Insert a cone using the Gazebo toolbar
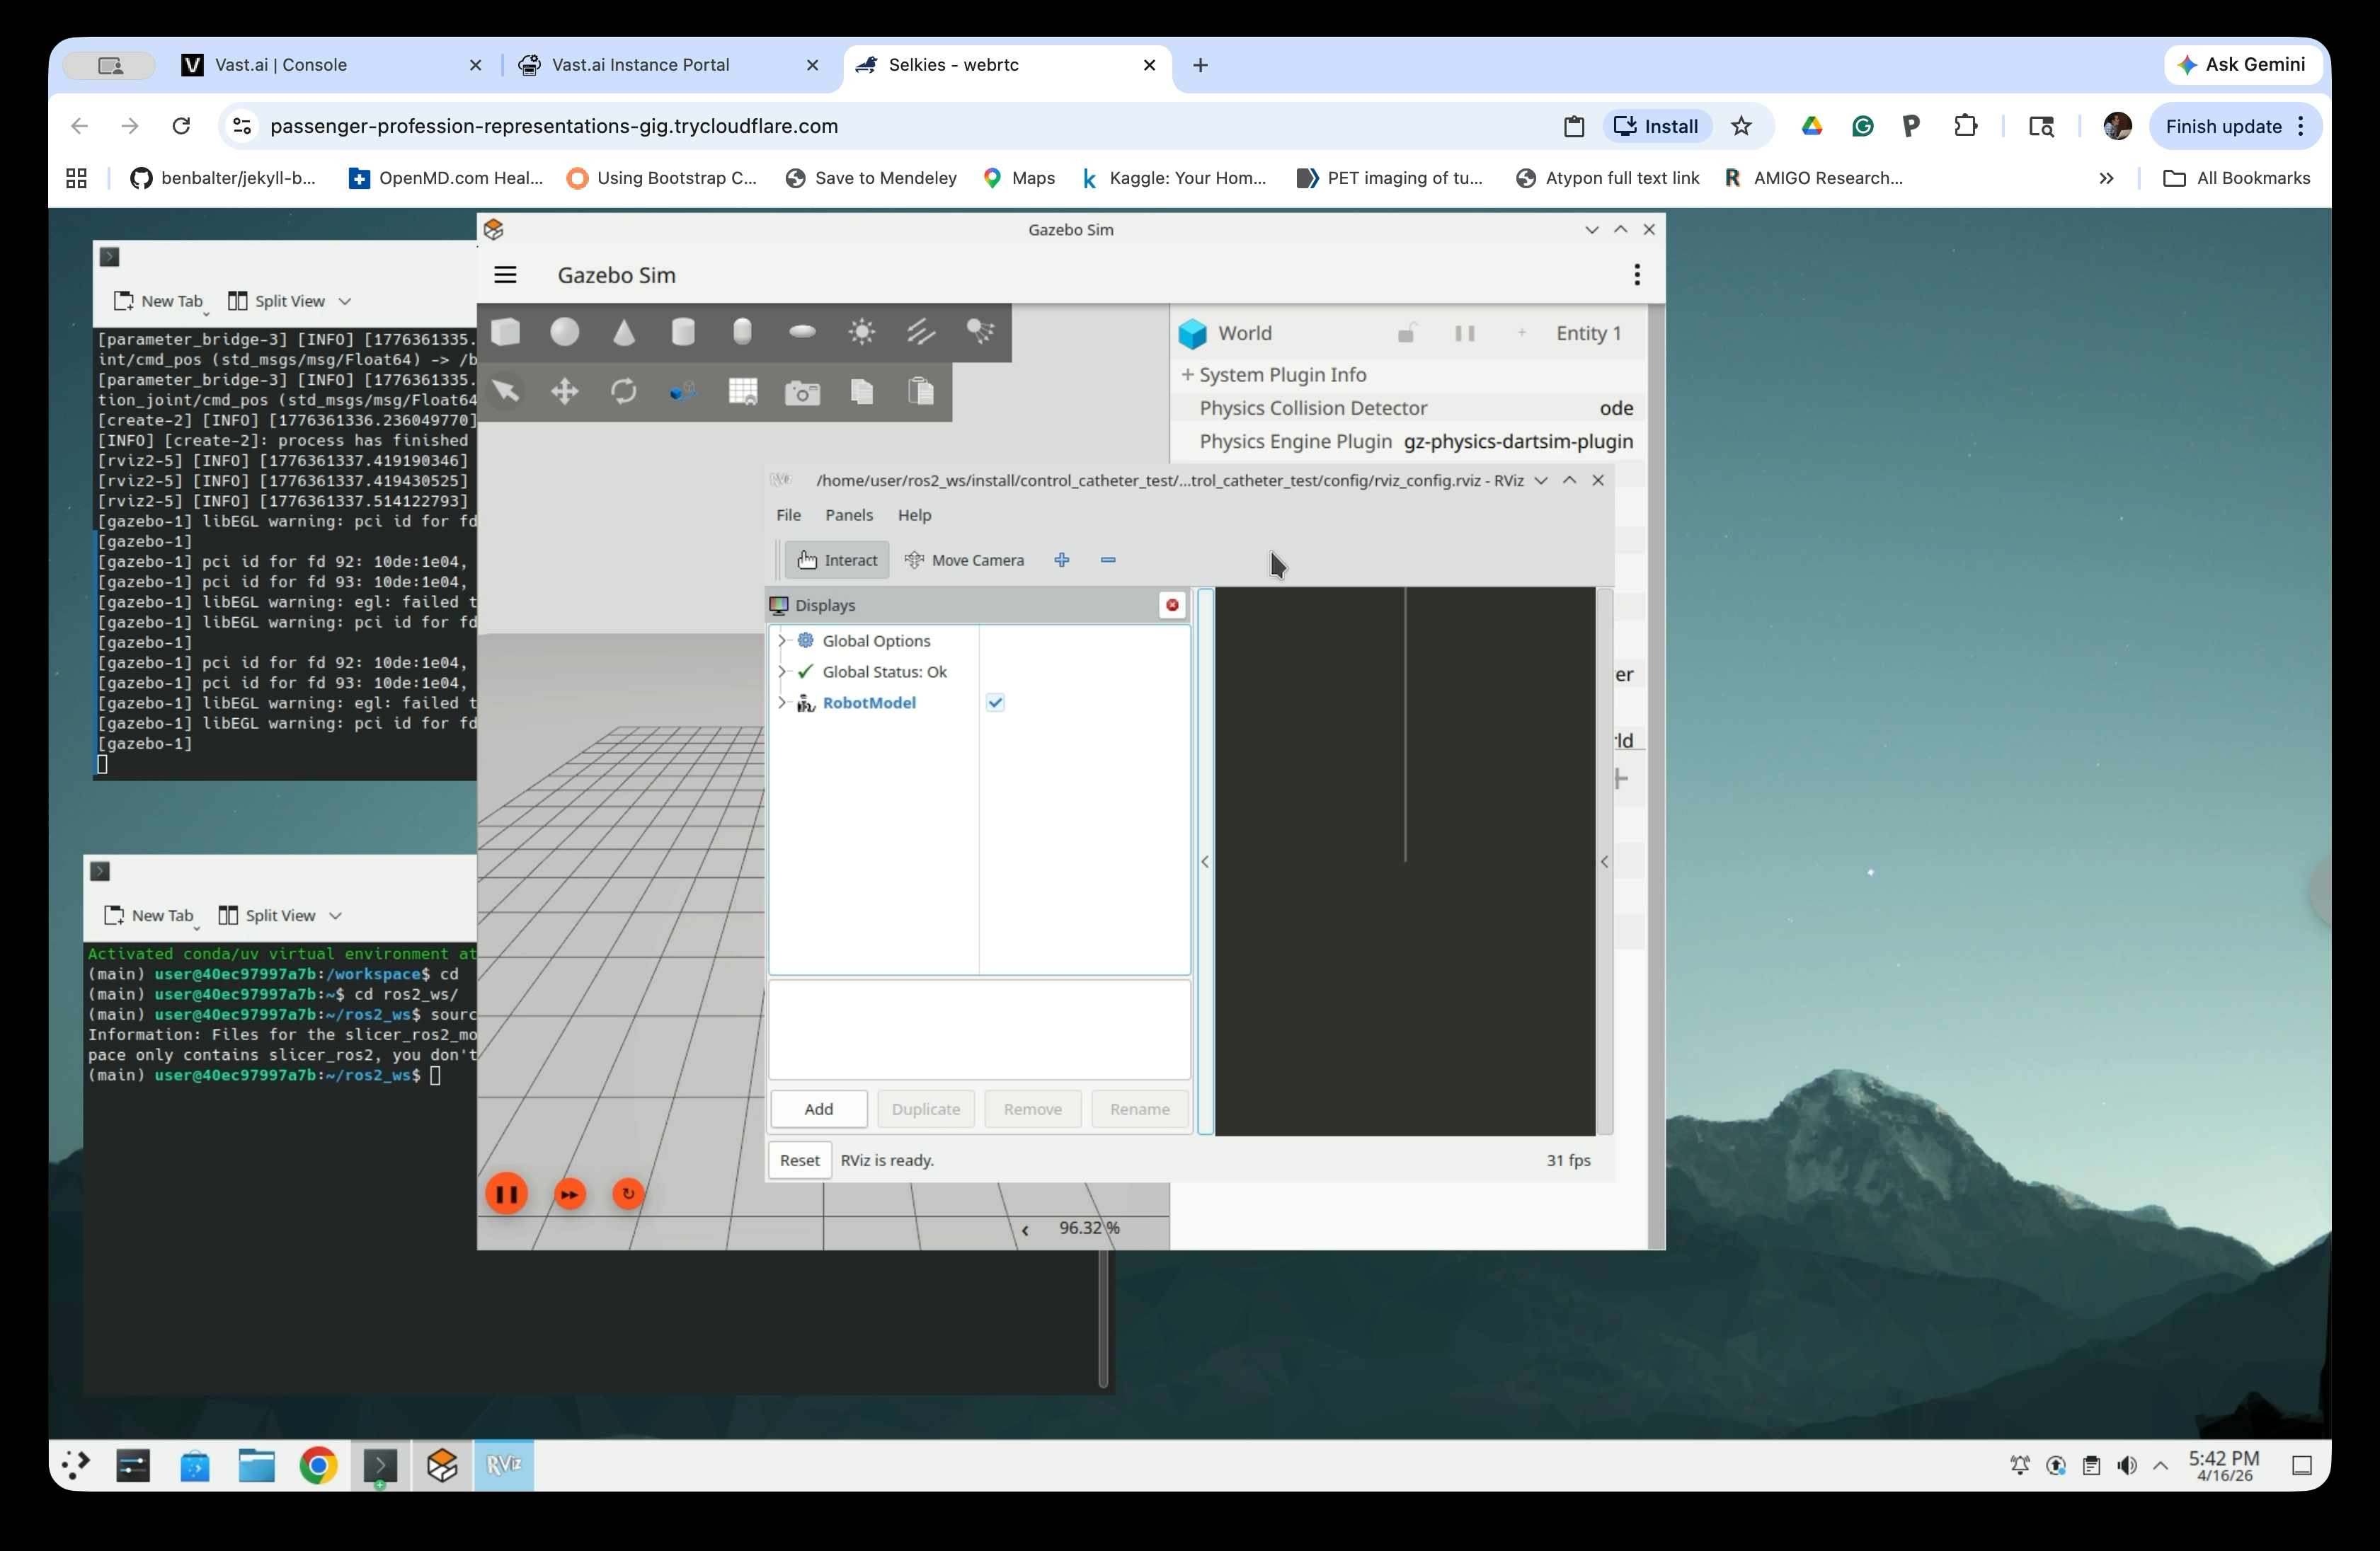Screen dimensions: 2380x1551 coord(624,332)
